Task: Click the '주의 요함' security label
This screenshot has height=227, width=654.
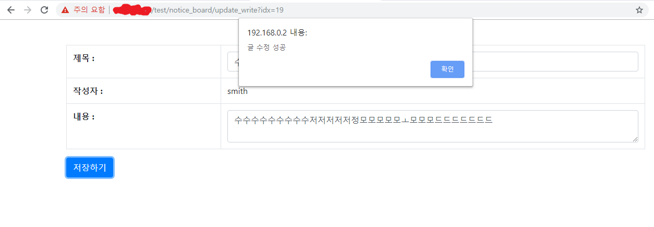Action: coord(89,10)
